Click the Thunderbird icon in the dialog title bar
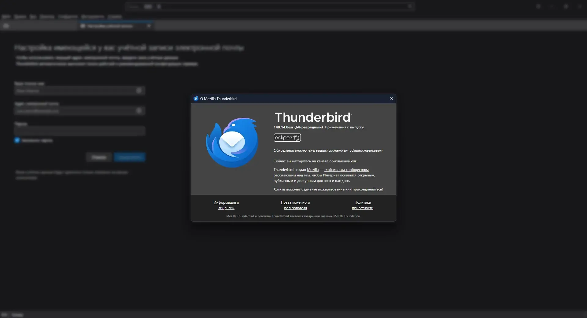 pyautogui.click(x=196, y=98)
